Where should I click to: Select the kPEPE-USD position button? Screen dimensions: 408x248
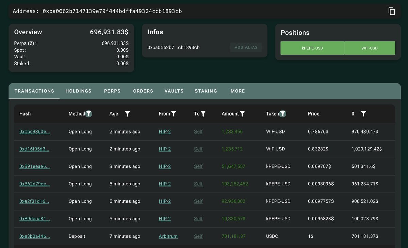312,48
